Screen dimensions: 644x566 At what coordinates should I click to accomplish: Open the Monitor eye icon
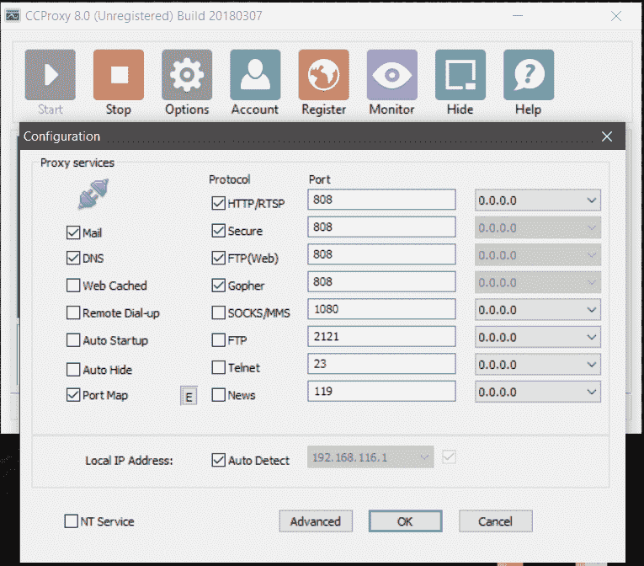(392, 75)
